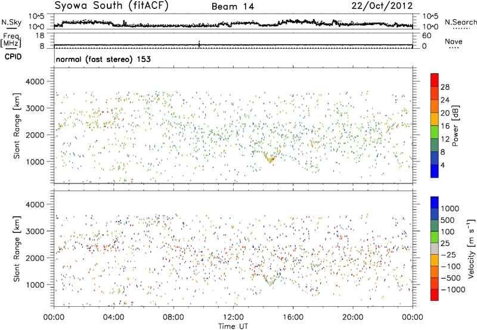Screen dimensions: 477x330
Task: Select the 'CPID' label
Action: [13, 57]
